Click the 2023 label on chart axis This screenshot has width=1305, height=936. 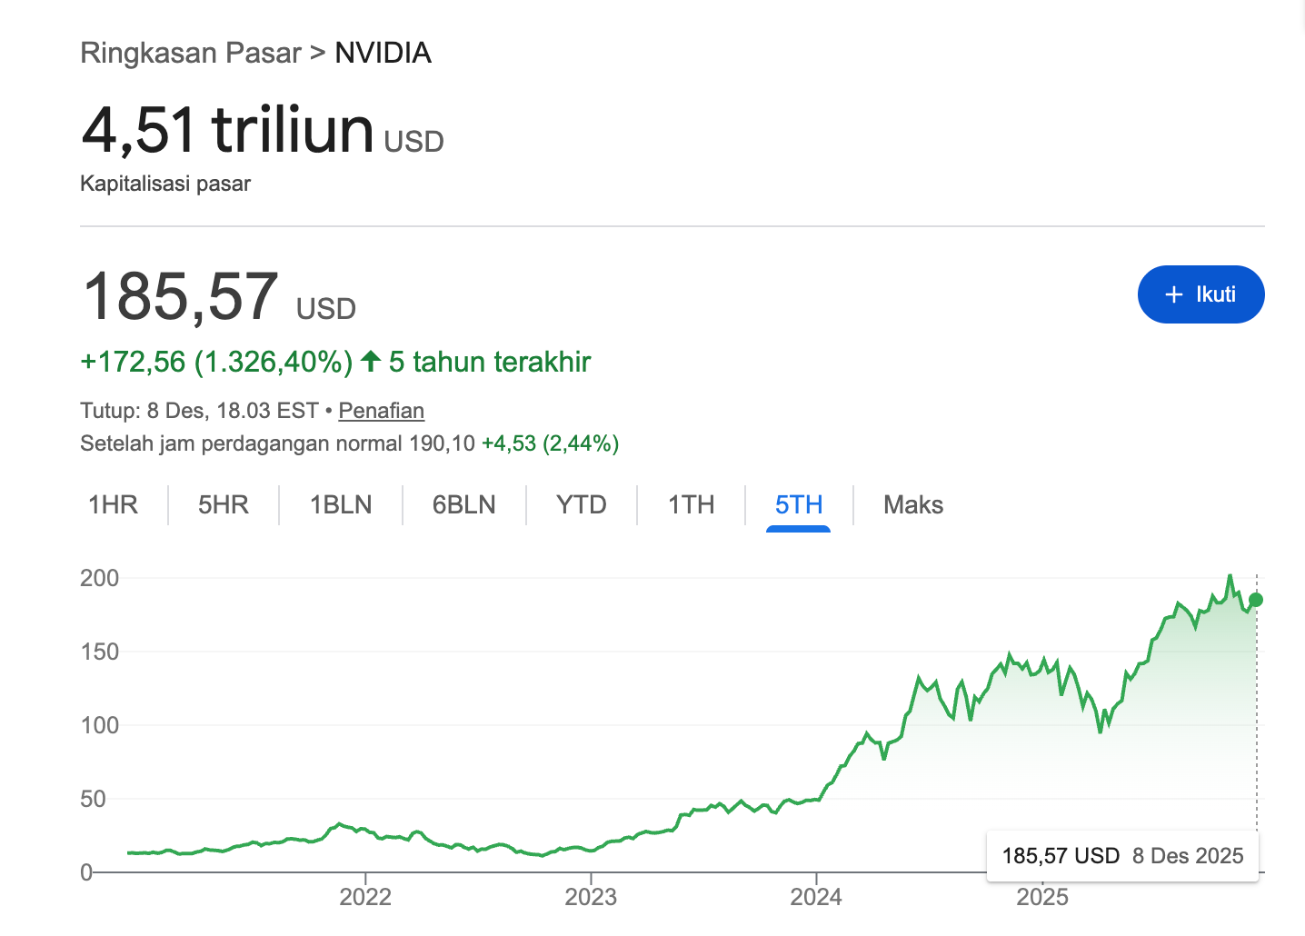591,897
